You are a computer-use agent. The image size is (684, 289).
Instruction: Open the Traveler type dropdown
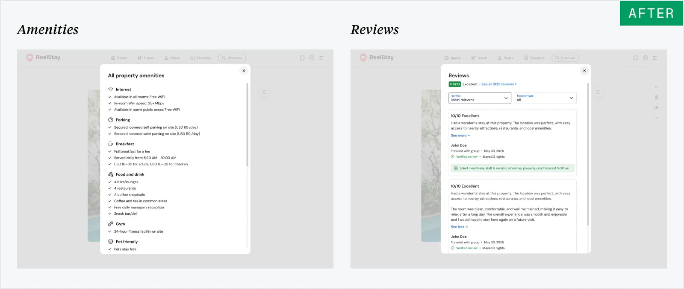(x=545, y=98)
